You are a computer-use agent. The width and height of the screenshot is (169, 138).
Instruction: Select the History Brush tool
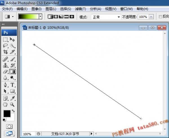point(12,65)
